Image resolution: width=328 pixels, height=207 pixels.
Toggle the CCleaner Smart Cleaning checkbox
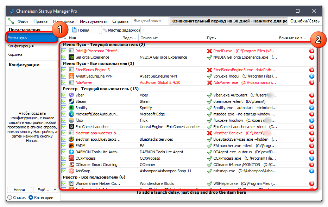[x=64, y=165]
